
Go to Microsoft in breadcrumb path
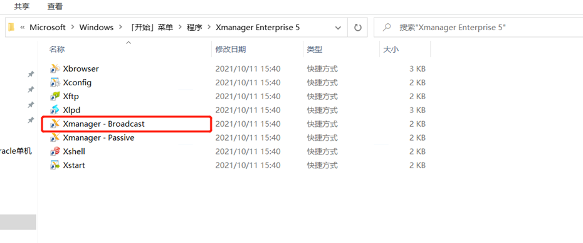tap(48, 27)
